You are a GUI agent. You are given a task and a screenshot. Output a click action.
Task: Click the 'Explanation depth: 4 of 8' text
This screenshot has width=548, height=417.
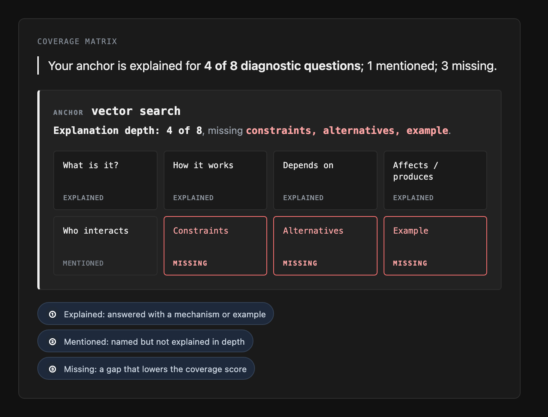[128, 131]
